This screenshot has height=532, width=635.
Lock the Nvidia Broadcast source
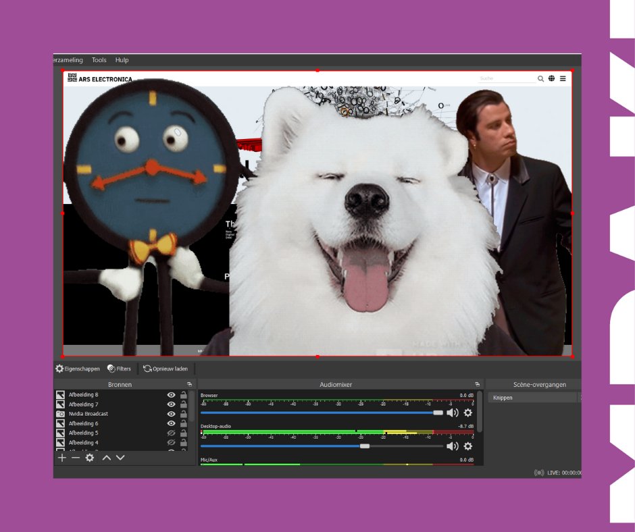tap(184, 414)
